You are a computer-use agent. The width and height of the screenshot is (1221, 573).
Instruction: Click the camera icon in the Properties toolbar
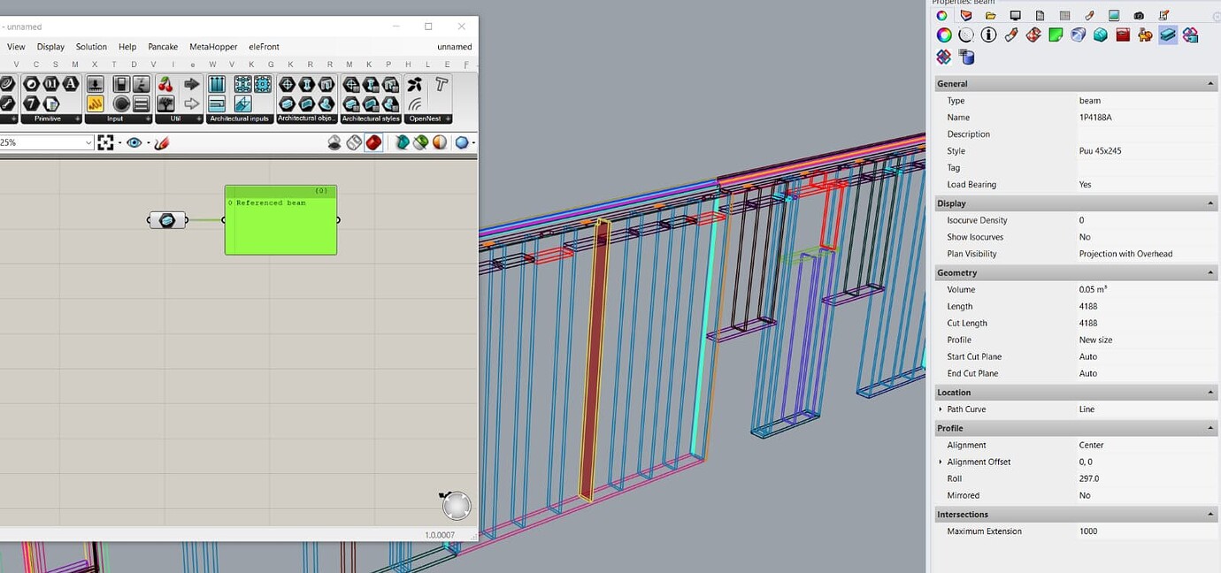click(1138, 16)
